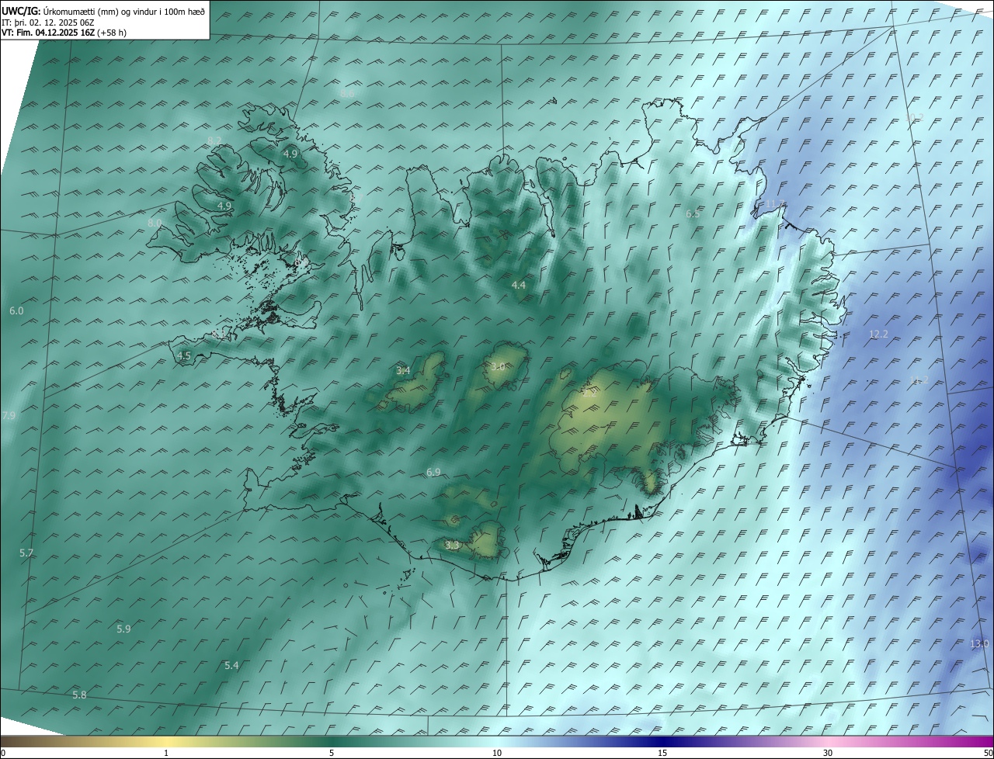Click the initial time line 'IT: þri. 02. 12. 2025 06Z'
The height and width of the screenshot is (759, 994).
(48, 22)
